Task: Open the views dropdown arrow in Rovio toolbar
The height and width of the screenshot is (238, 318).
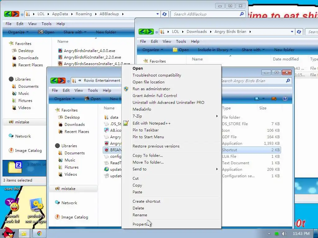Action: 263,99
